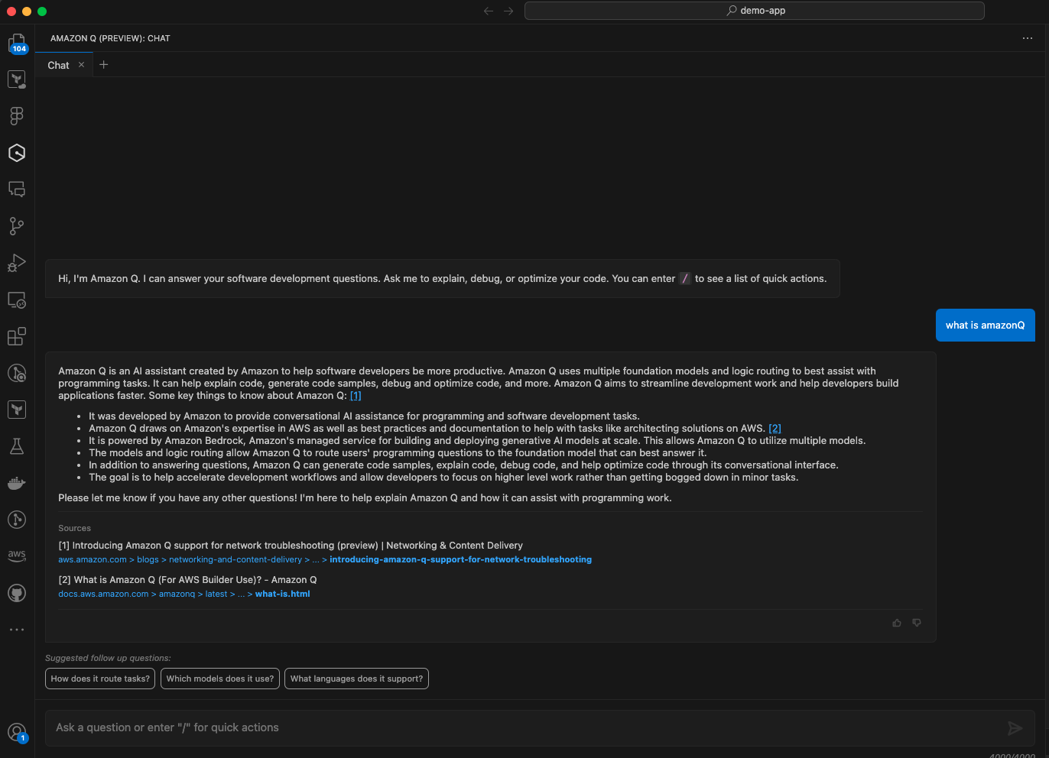Image resolution: width=1049 pixels, height=758 pixels.
Task: Select the Amazon Q hexagon icon
Action: pyautogui.click(x=17, y=153)
